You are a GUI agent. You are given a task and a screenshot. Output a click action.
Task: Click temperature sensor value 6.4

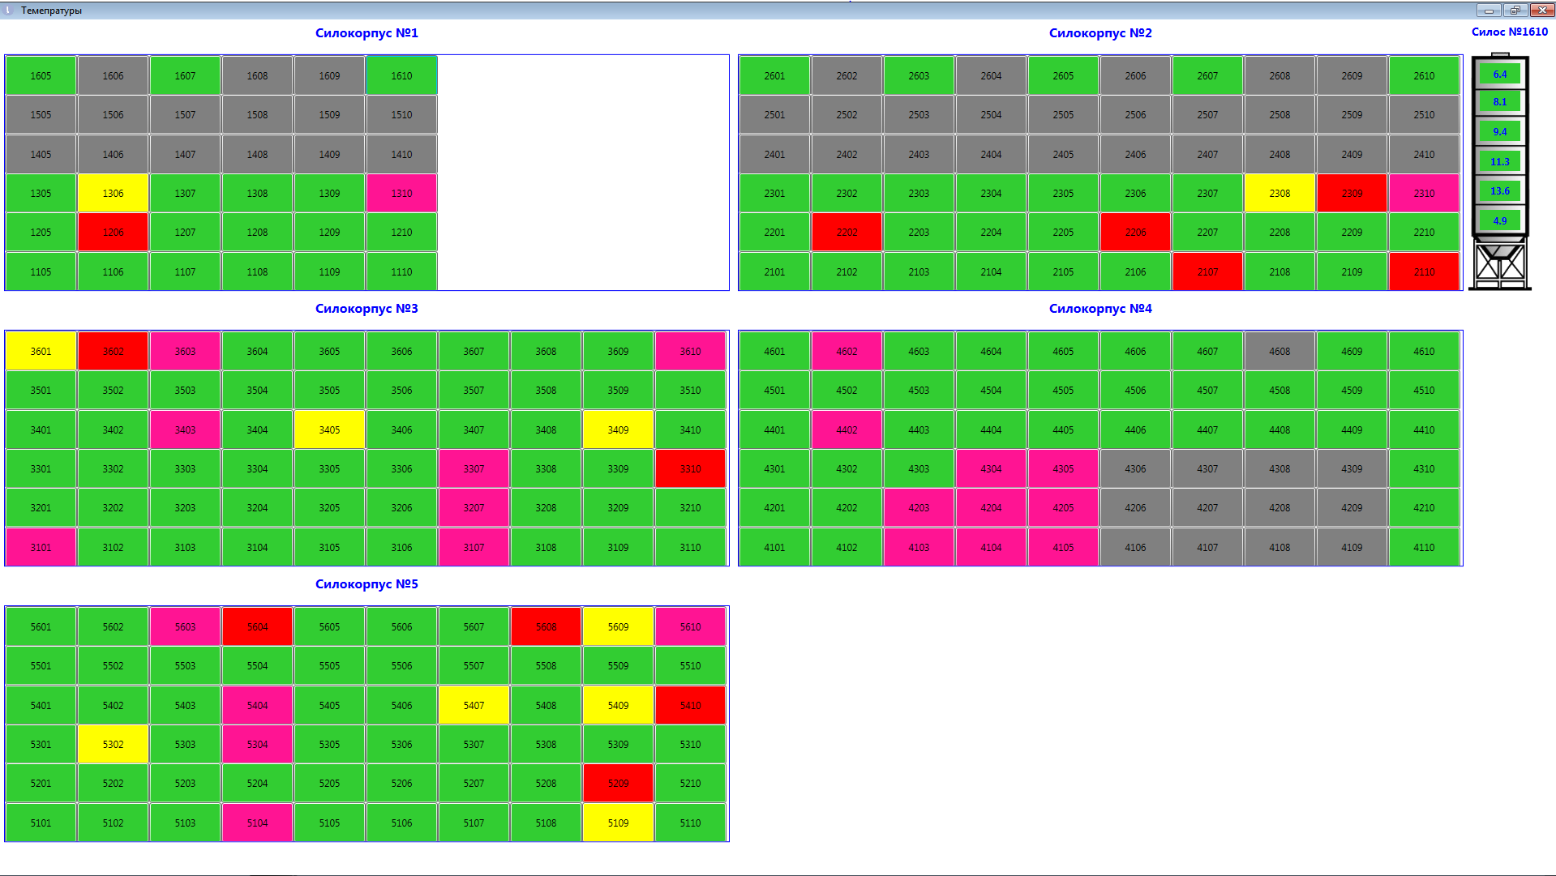(x=1500, y=74)
